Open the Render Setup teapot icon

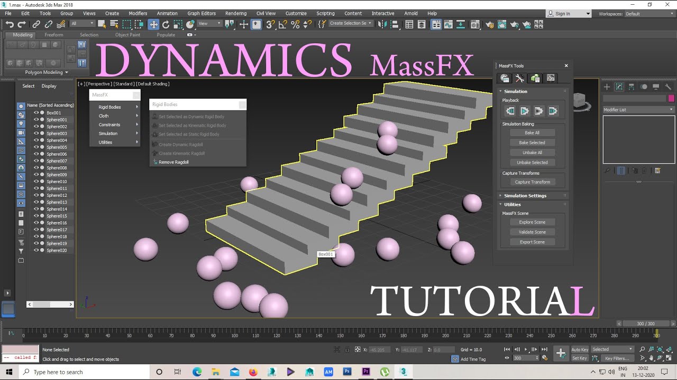click(x=490, y=24)
